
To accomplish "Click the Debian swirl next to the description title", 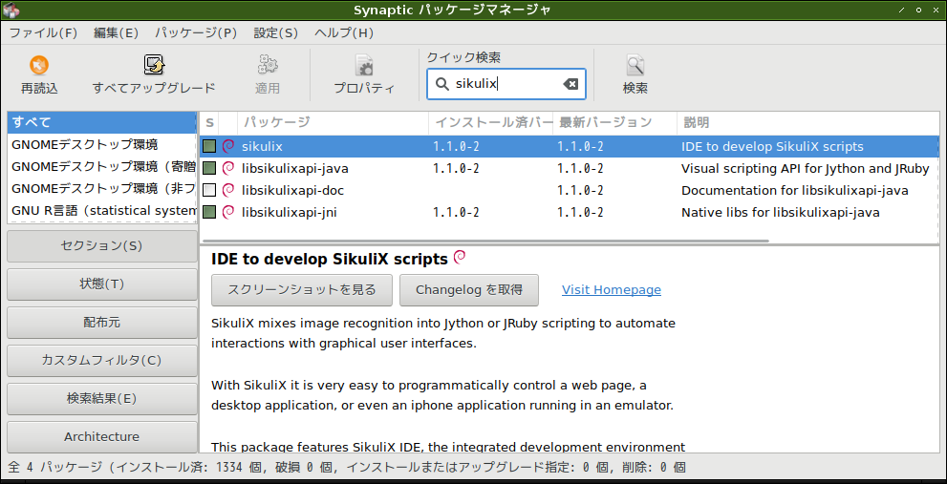I will point(460,258).
